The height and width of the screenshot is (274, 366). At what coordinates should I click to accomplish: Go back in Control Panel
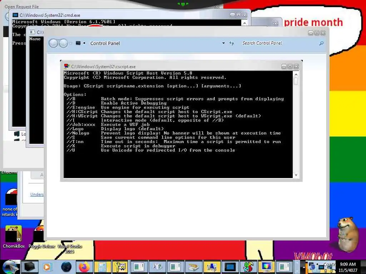click(x=54, y=43)
